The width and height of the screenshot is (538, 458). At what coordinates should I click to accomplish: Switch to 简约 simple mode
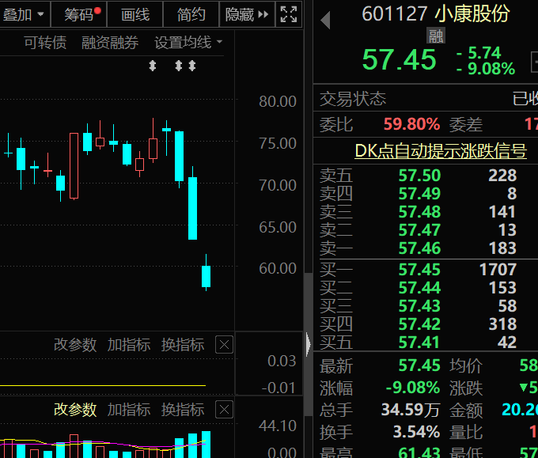[191, 14]
